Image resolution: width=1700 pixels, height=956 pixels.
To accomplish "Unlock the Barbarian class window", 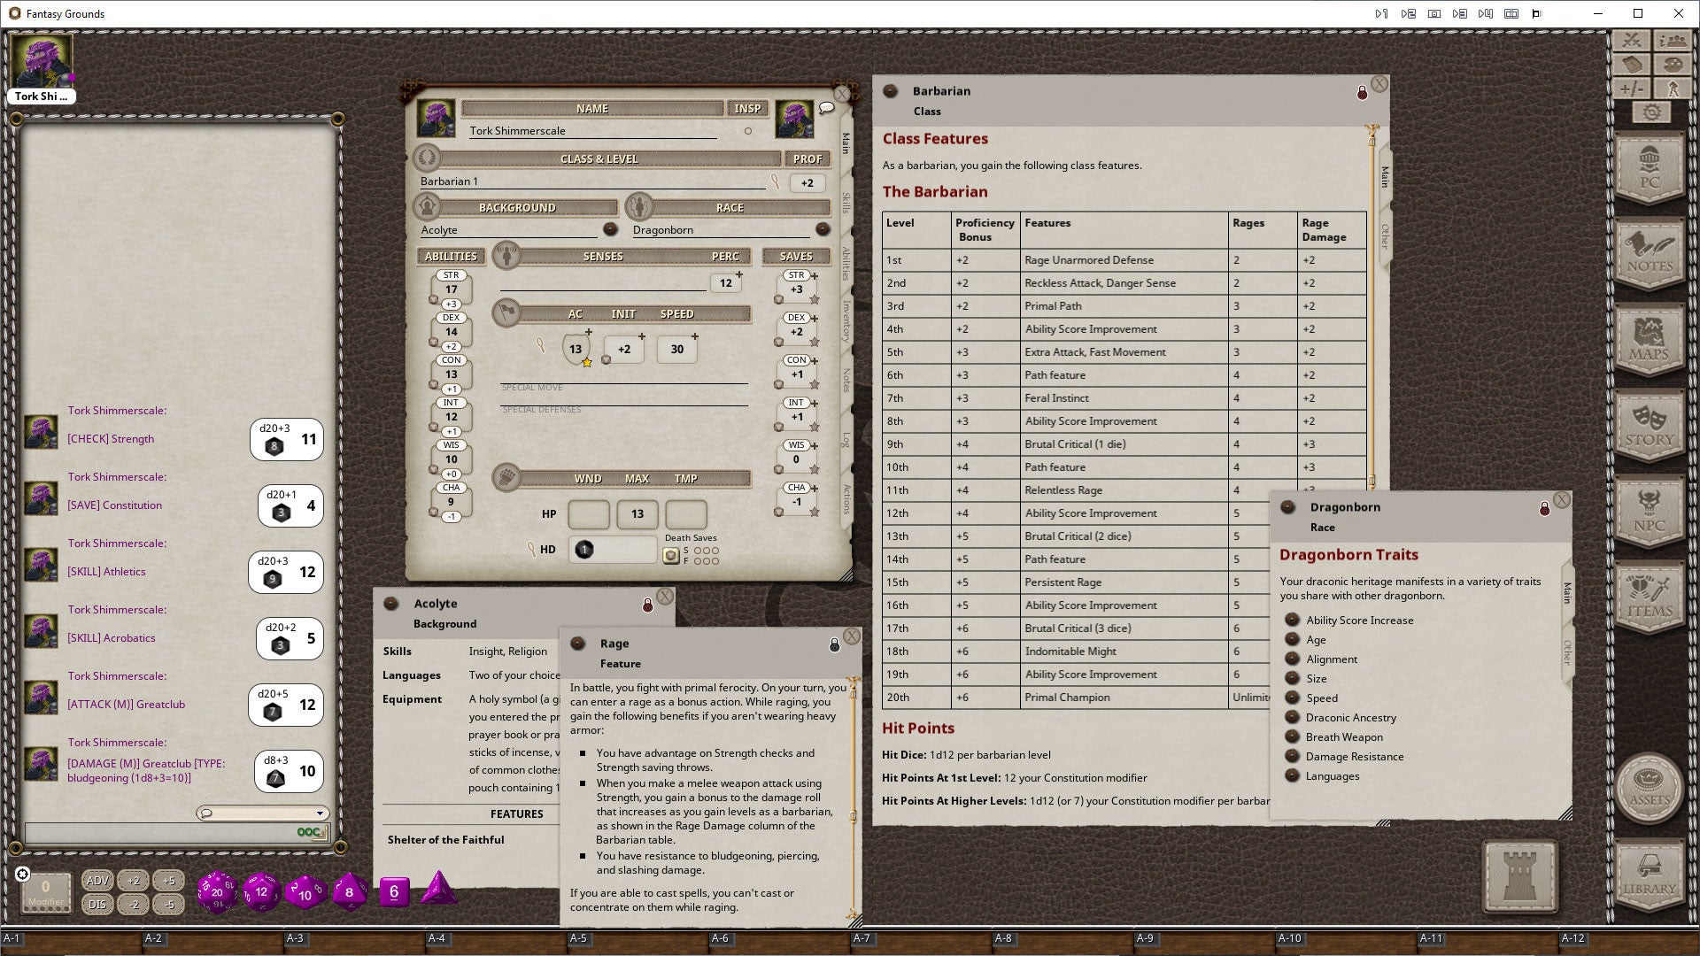I will 1362,92.
